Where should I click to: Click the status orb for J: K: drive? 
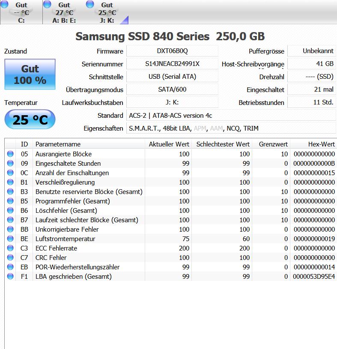pyautogui.click(x=90, y=4)
